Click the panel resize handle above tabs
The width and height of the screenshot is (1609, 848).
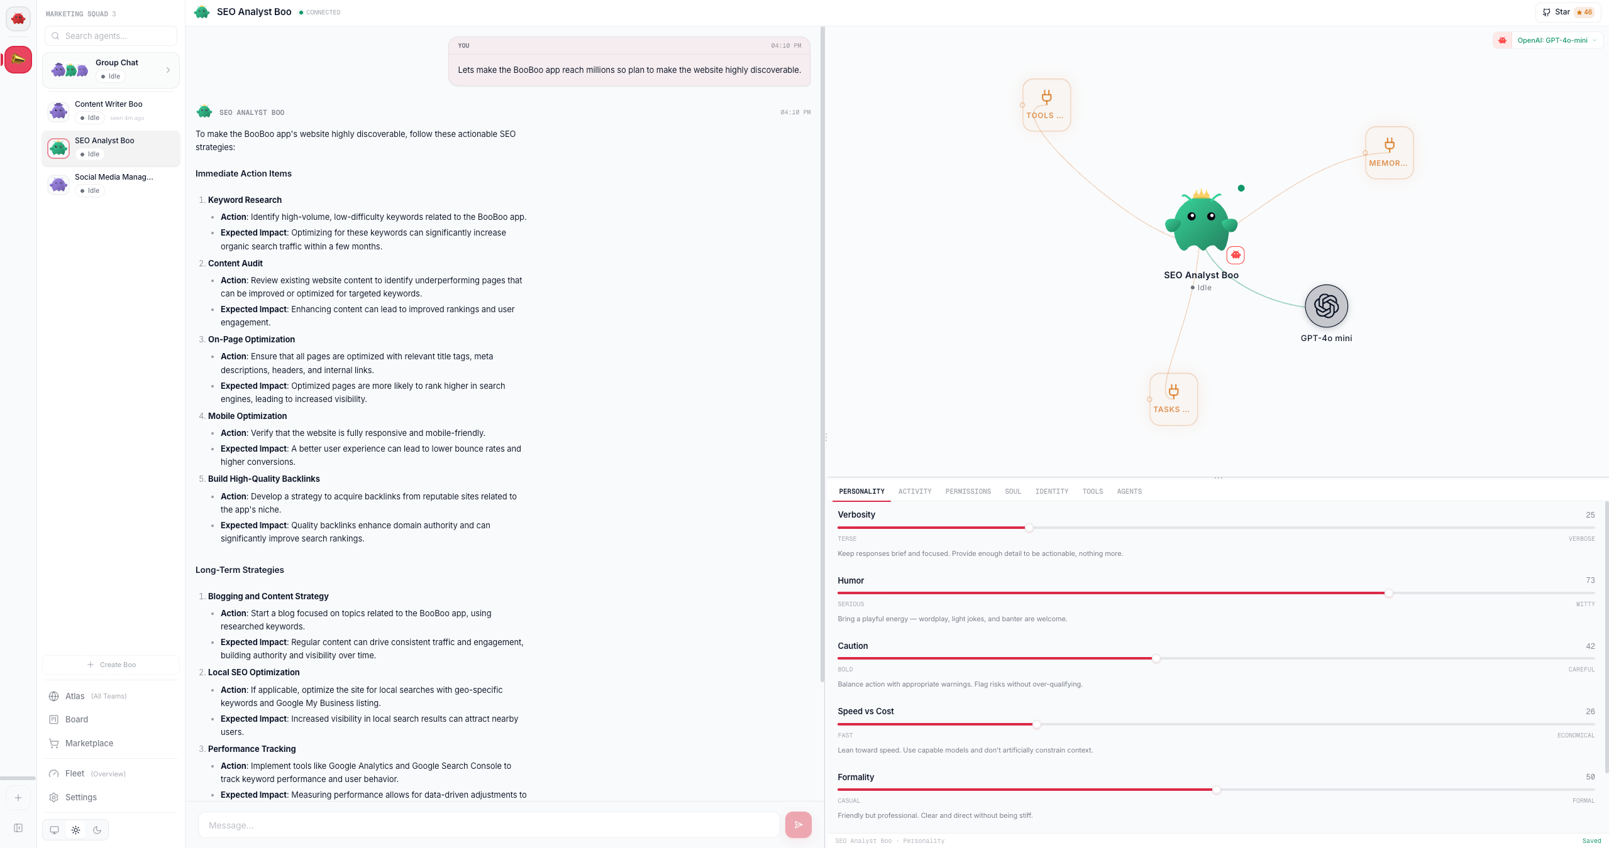coord(1218,477)
